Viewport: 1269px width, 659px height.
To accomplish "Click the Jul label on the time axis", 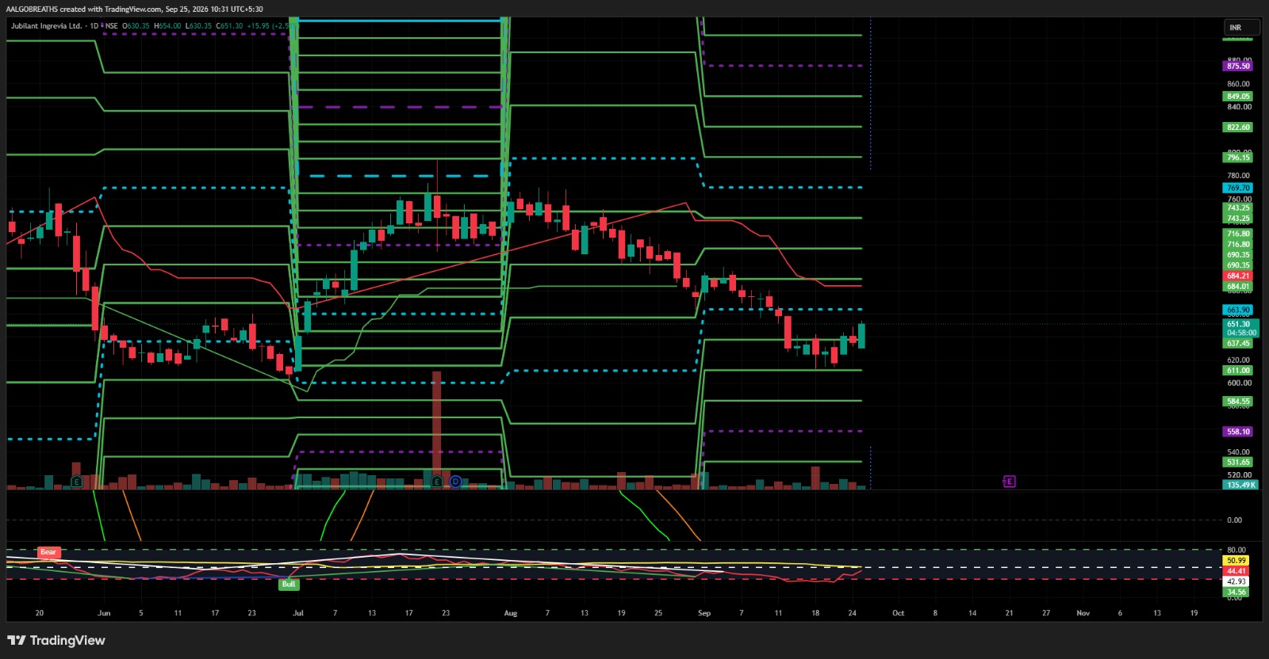I will (x=298, y=613).
